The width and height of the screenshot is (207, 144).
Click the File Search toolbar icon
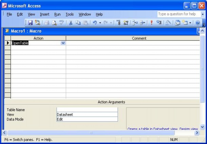tap(37, 23)
